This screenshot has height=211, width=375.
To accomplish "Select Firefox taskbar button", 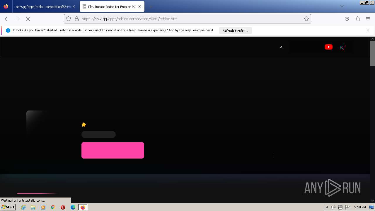I will [83, 207].
